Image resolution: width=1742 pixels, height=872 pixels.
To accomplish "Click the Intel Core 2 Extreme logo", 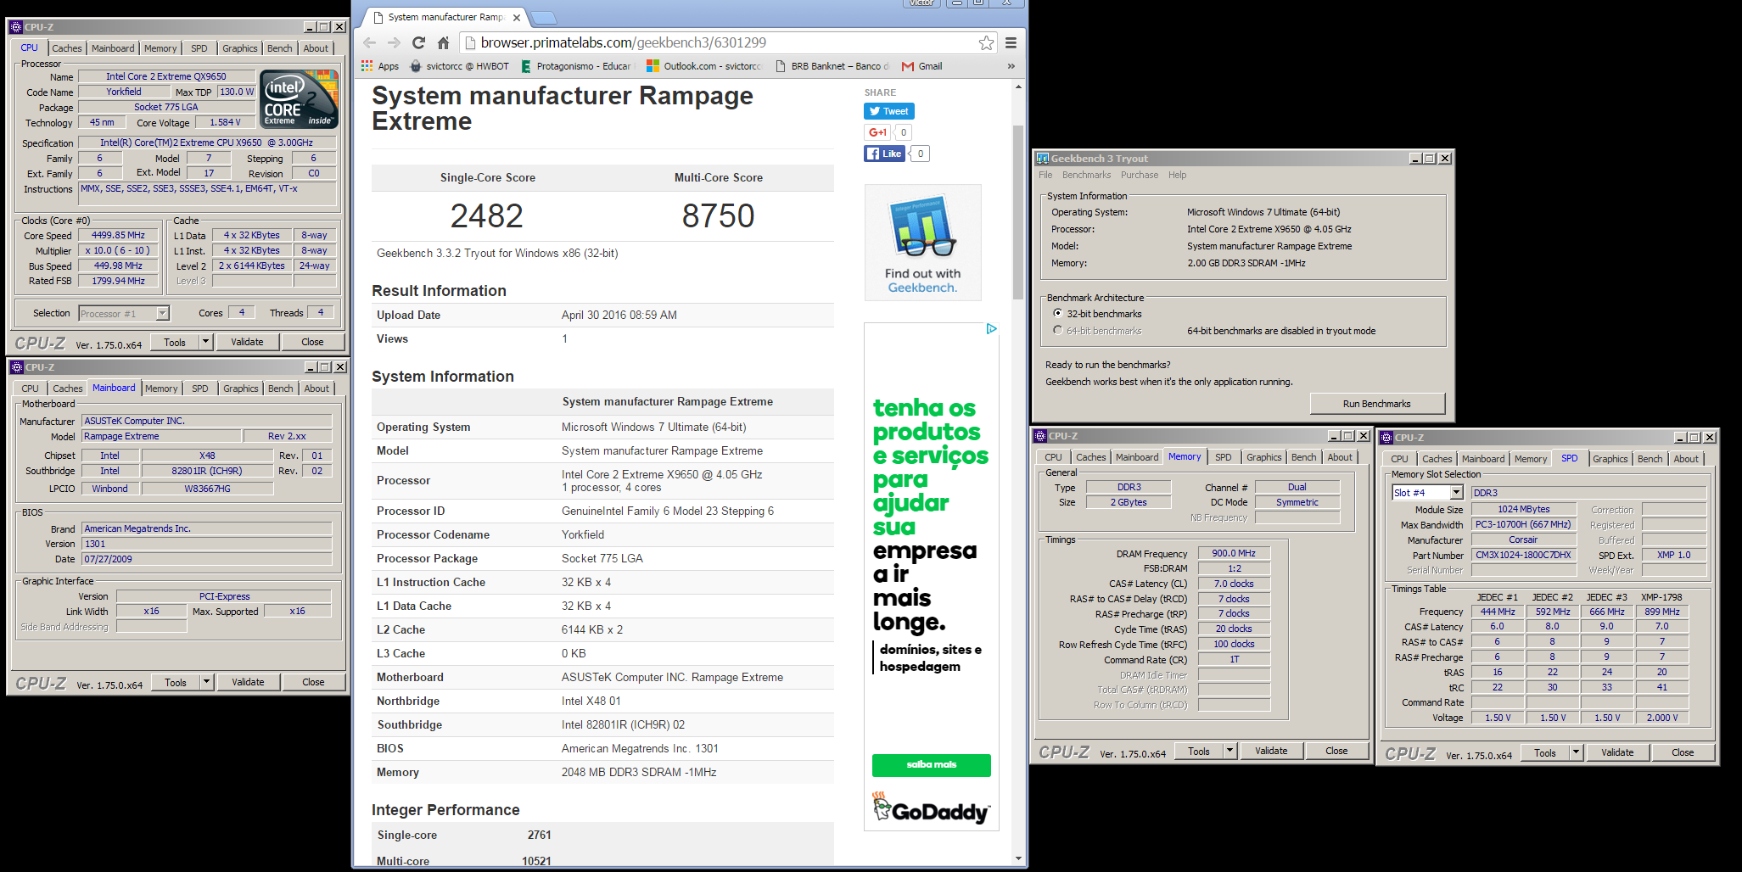I will 300,98.
